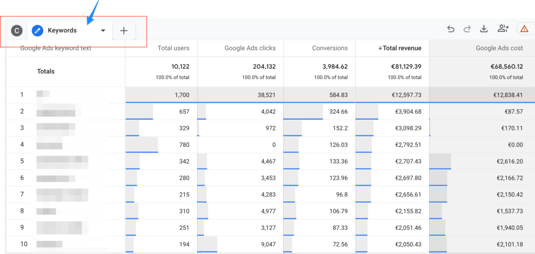Click the C avatar circle
The image size is (535, 254).
pyautogui.click(x=16, y=30)
